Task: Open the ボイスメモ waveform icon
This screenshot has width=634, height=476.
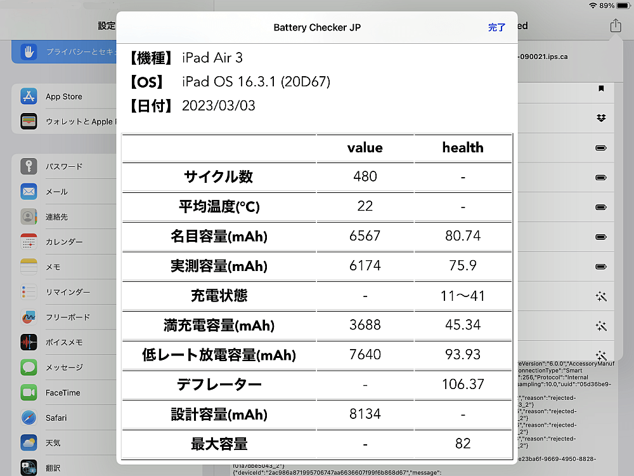Action: [x=29, y=342]
